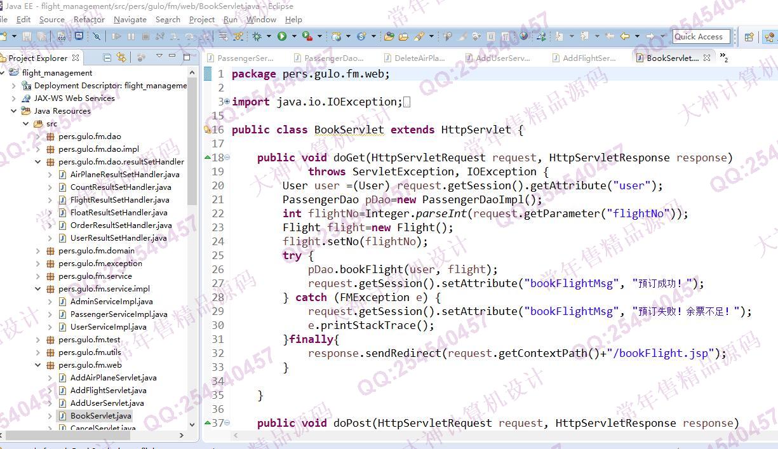Viewport: 778px width, 449px height.
Task: Click the Quick Access search field
Action: click(x=701, y=36)
